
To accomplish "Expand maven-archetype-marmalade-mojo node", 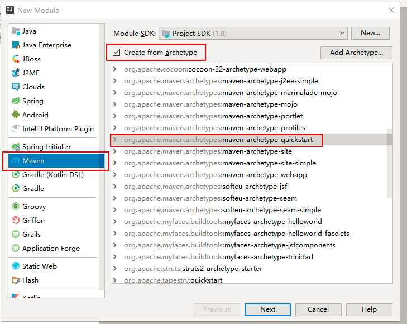I will (114, 92).
